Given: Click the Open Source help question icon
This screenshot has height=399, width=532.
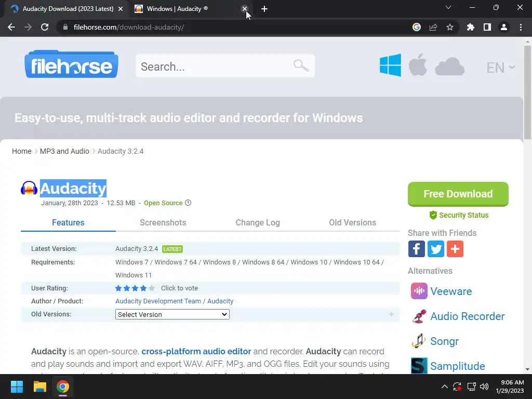Looking at the screenshot, I should click(x=188, y=203).
